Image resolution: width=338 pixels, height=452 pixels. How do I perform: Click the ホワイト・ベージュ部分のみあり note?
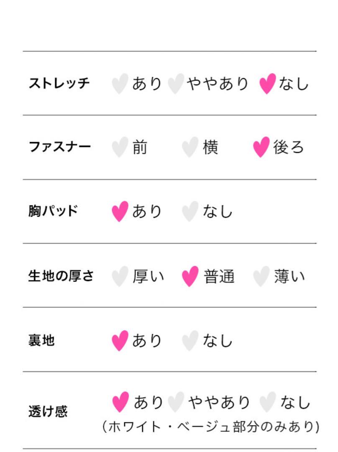(211, 427)
